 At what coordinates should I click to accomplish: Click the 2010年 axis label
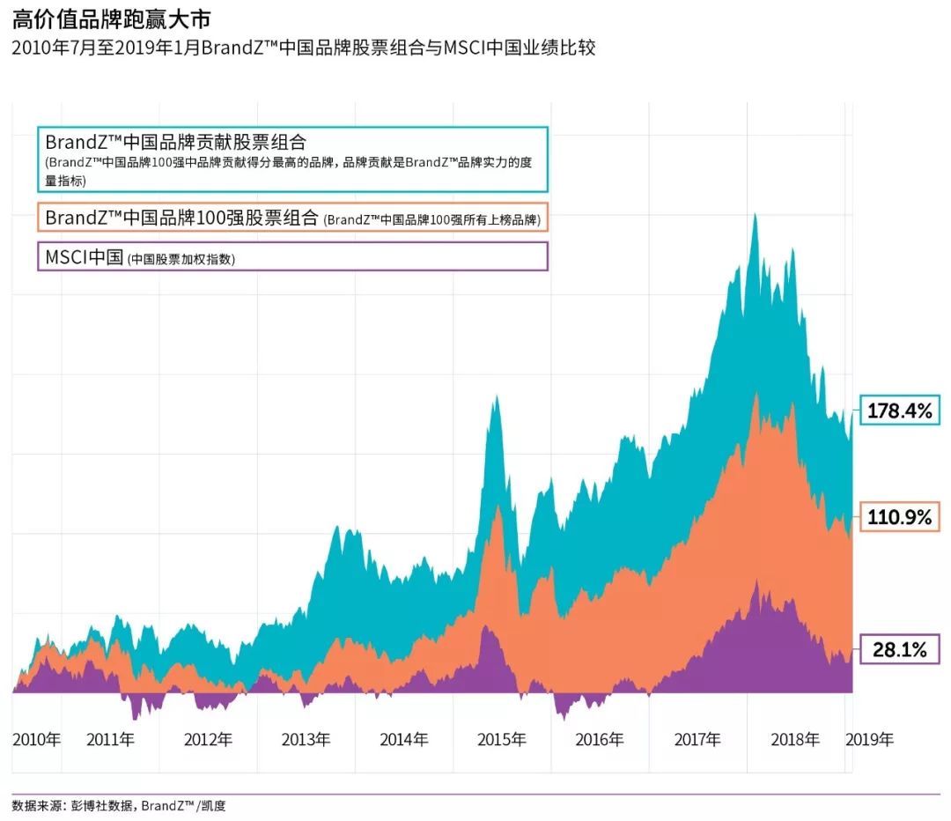click(x=36, y=740)
